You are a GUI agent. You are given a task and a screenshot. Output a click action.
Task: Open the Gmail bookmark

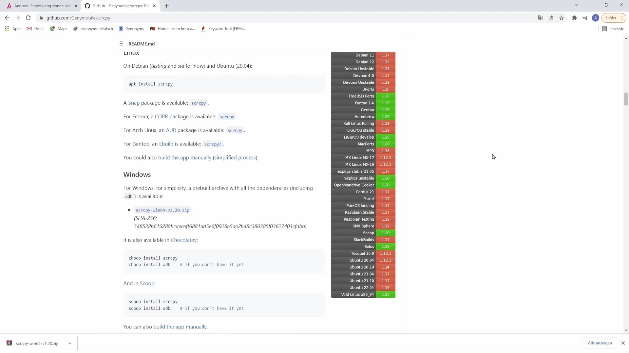35,29
